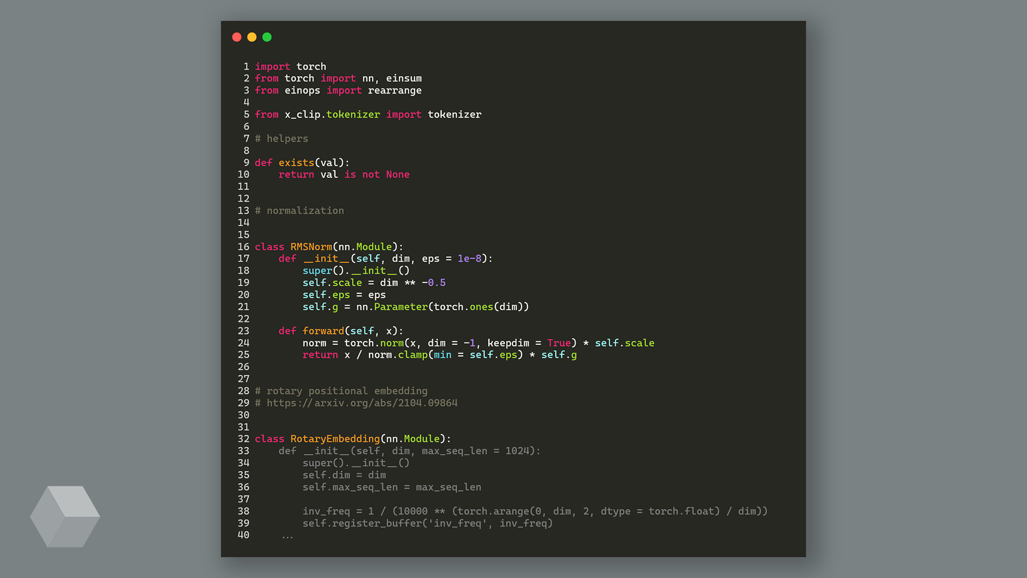Click the 'forward' method name
This screenshot has height=578, width=1027.
pyautogui.click(x=323, y=331)
